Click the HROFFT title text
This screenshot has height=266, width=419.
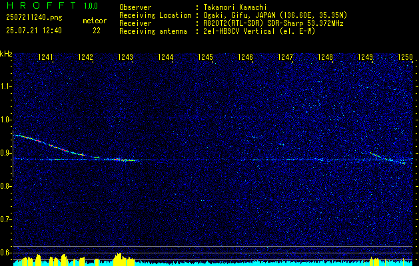pos(41,5)
